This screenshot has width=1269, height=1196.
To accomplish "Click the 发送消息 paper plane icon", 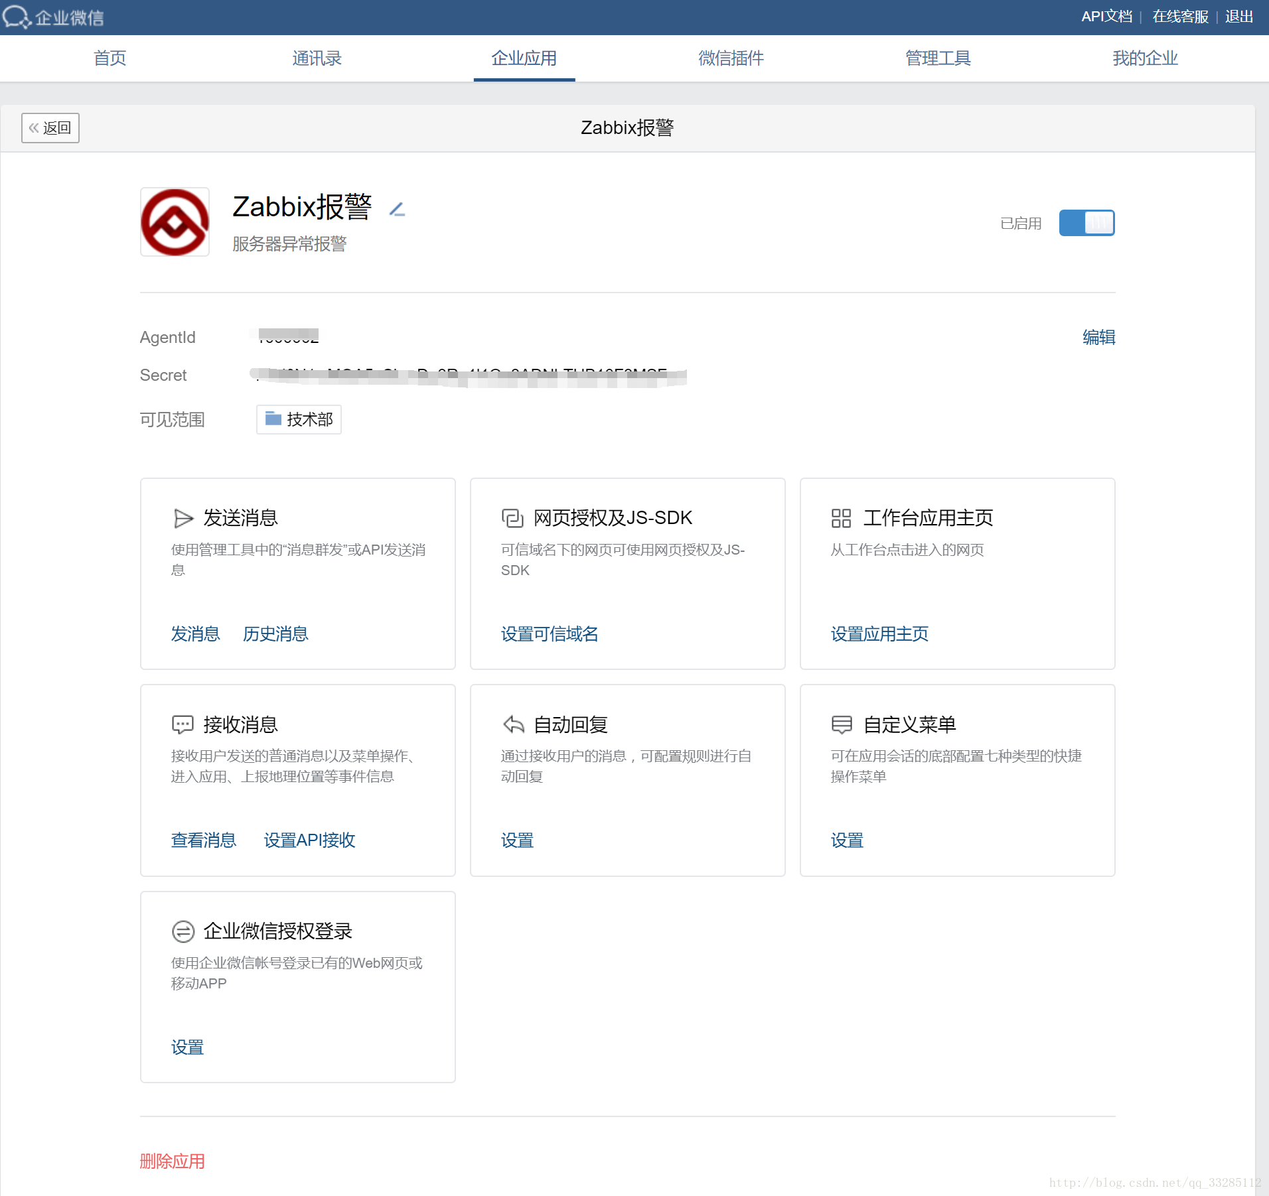I will point(183,518).
